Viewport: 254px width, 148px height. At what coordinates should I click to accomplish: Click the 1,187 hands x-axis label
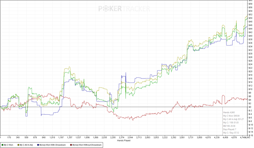(x=61, y=138)
